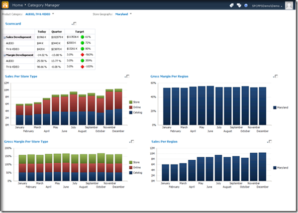Click the tags and notes icon
Screen dimensions: 298x213
pos(239,6)
